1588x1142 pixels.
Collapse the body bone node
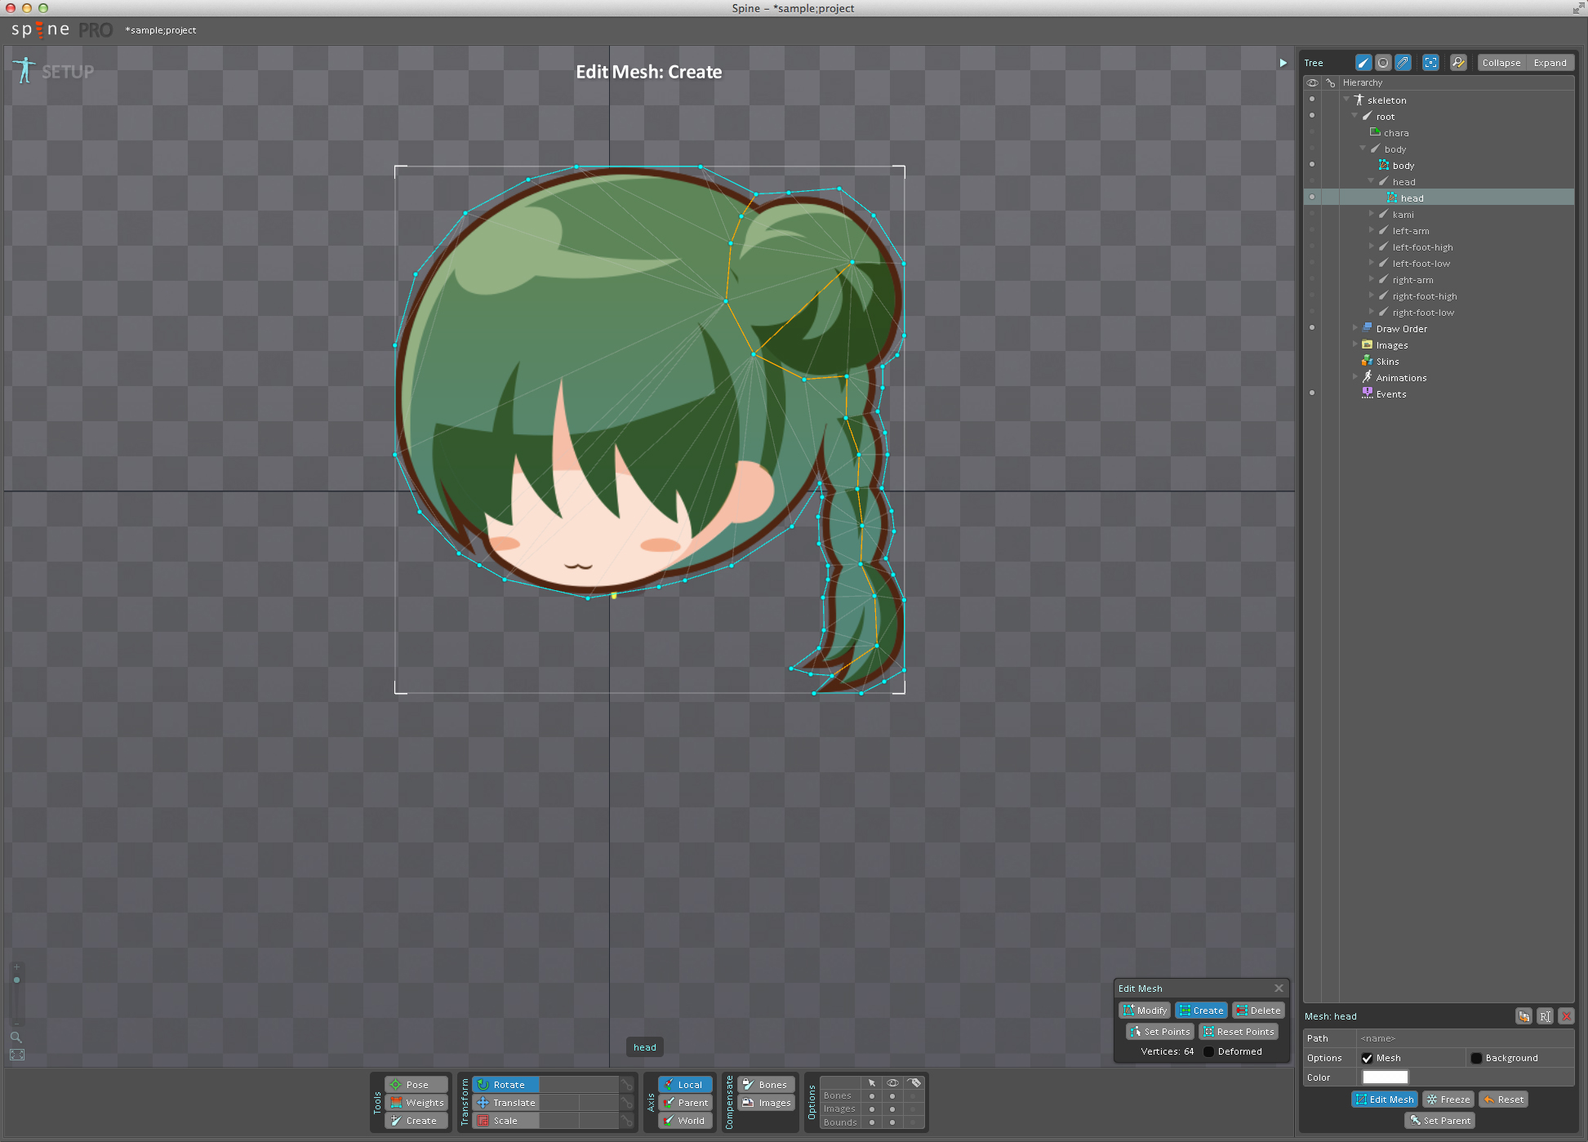1363,149
